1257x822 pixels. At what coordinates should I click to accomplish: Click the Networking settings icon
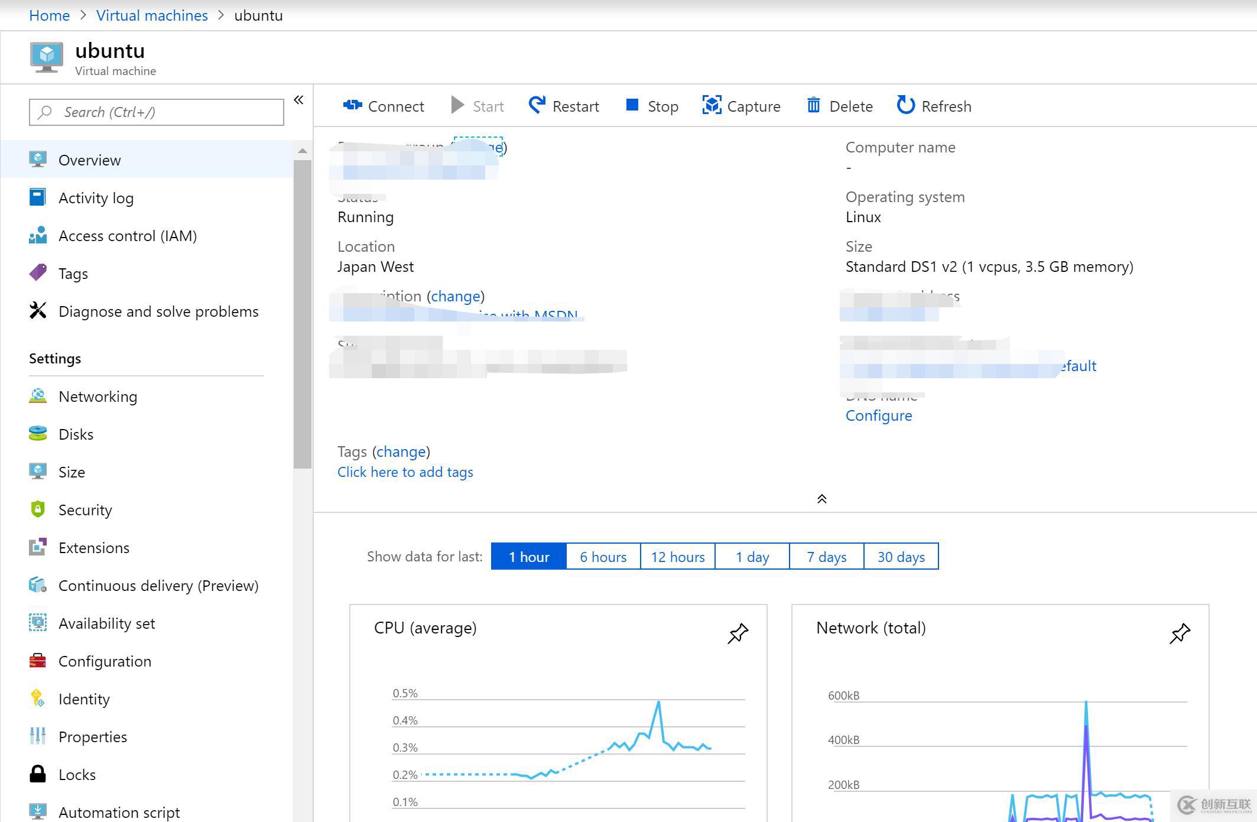click(x=37, y=395)
